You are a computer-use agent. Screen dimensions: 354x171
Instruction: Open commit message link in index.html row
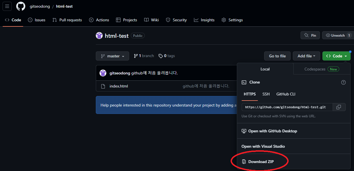coord(206,86)
